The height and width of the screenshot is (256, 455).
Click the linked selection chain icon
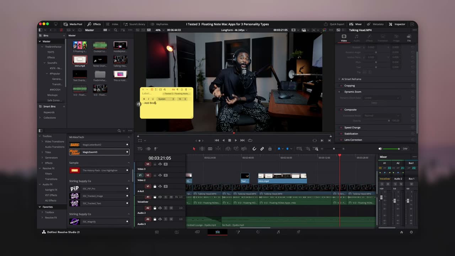(x=262, y=149)
